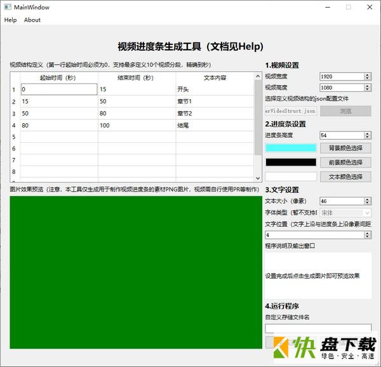The image size is (381, 367).
Task: Select row 2 start time cell 15
Action: tap(59, 102)
